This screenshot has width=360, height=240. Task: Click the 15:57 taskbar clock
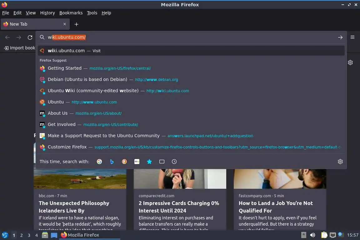(352, 235)
